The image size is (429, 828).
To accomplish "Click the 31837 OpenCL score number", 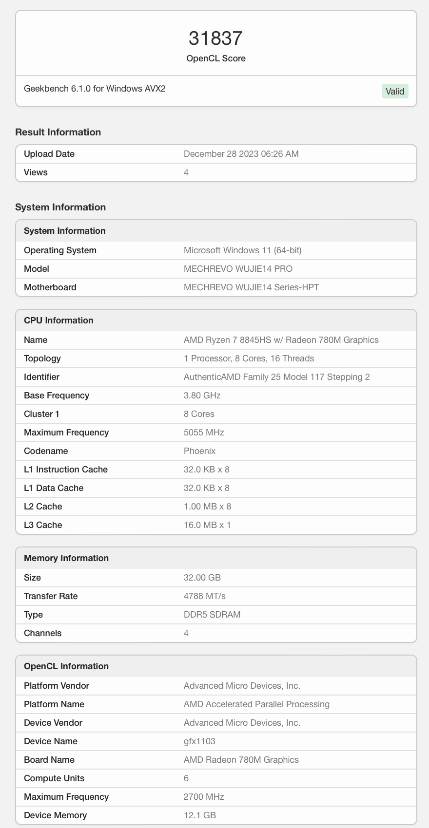I will [x=215, y=38].
